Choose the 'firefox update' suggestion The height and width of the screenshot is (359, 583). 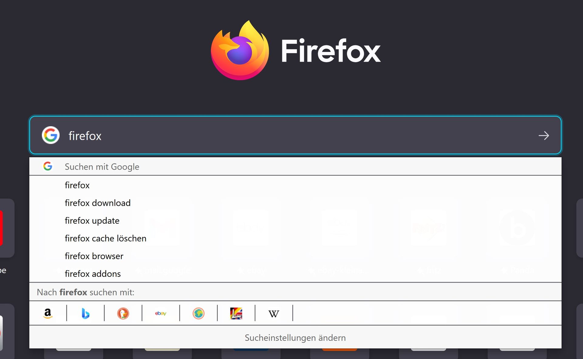tap(92, 221)
